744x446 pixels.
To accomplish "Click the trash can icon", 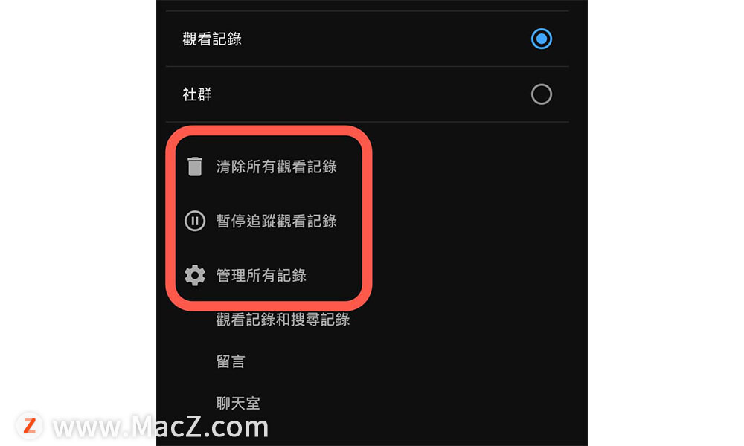I will 194,167.
